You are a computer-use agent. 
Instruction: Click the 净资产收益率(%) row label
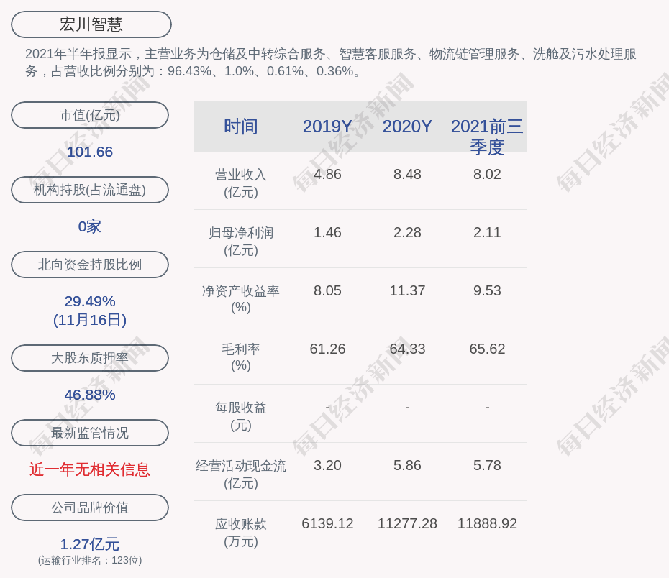click(x=241, y=299)
